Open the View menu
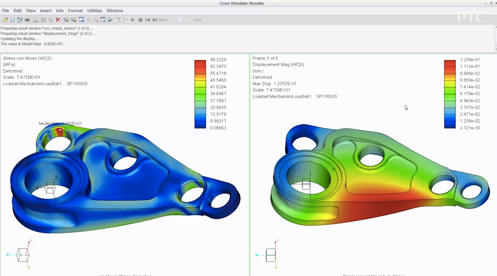 tap(31, 11)
